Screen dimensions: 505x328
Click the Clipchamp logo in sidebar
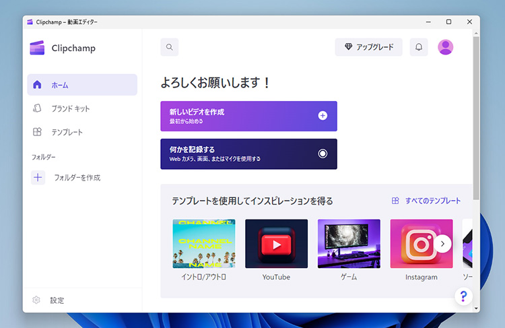coord(37,48)
